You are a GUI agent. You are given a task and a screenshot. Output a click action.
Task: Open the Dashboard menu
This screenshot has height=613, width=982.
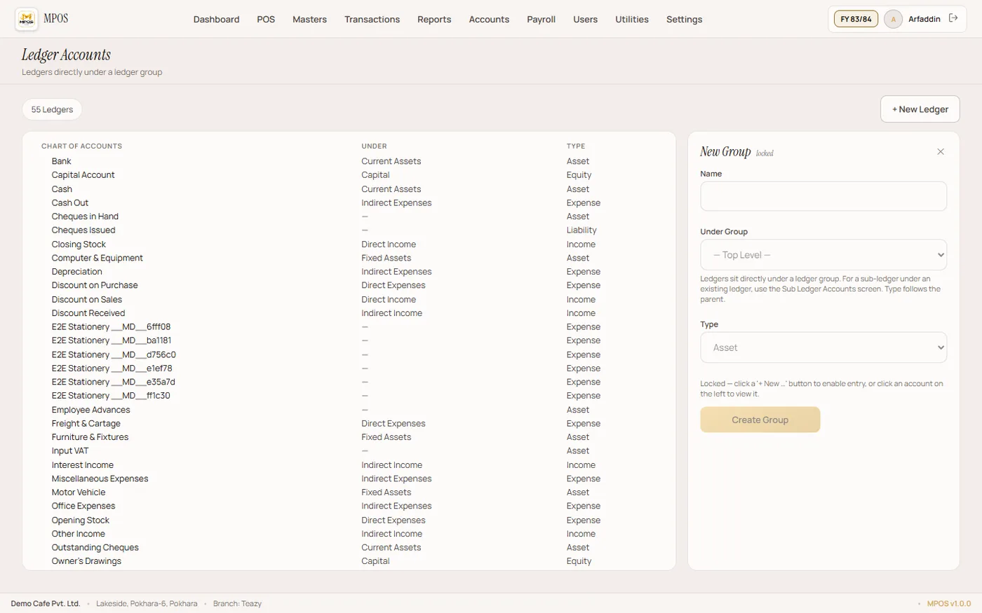(x=216, y=19)
